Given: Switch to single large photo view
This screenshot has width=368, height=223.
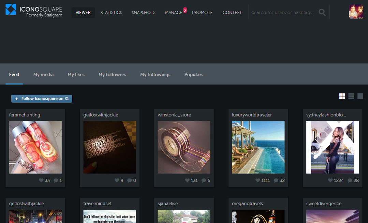Looking at the screenshot, I should (360, 96).
